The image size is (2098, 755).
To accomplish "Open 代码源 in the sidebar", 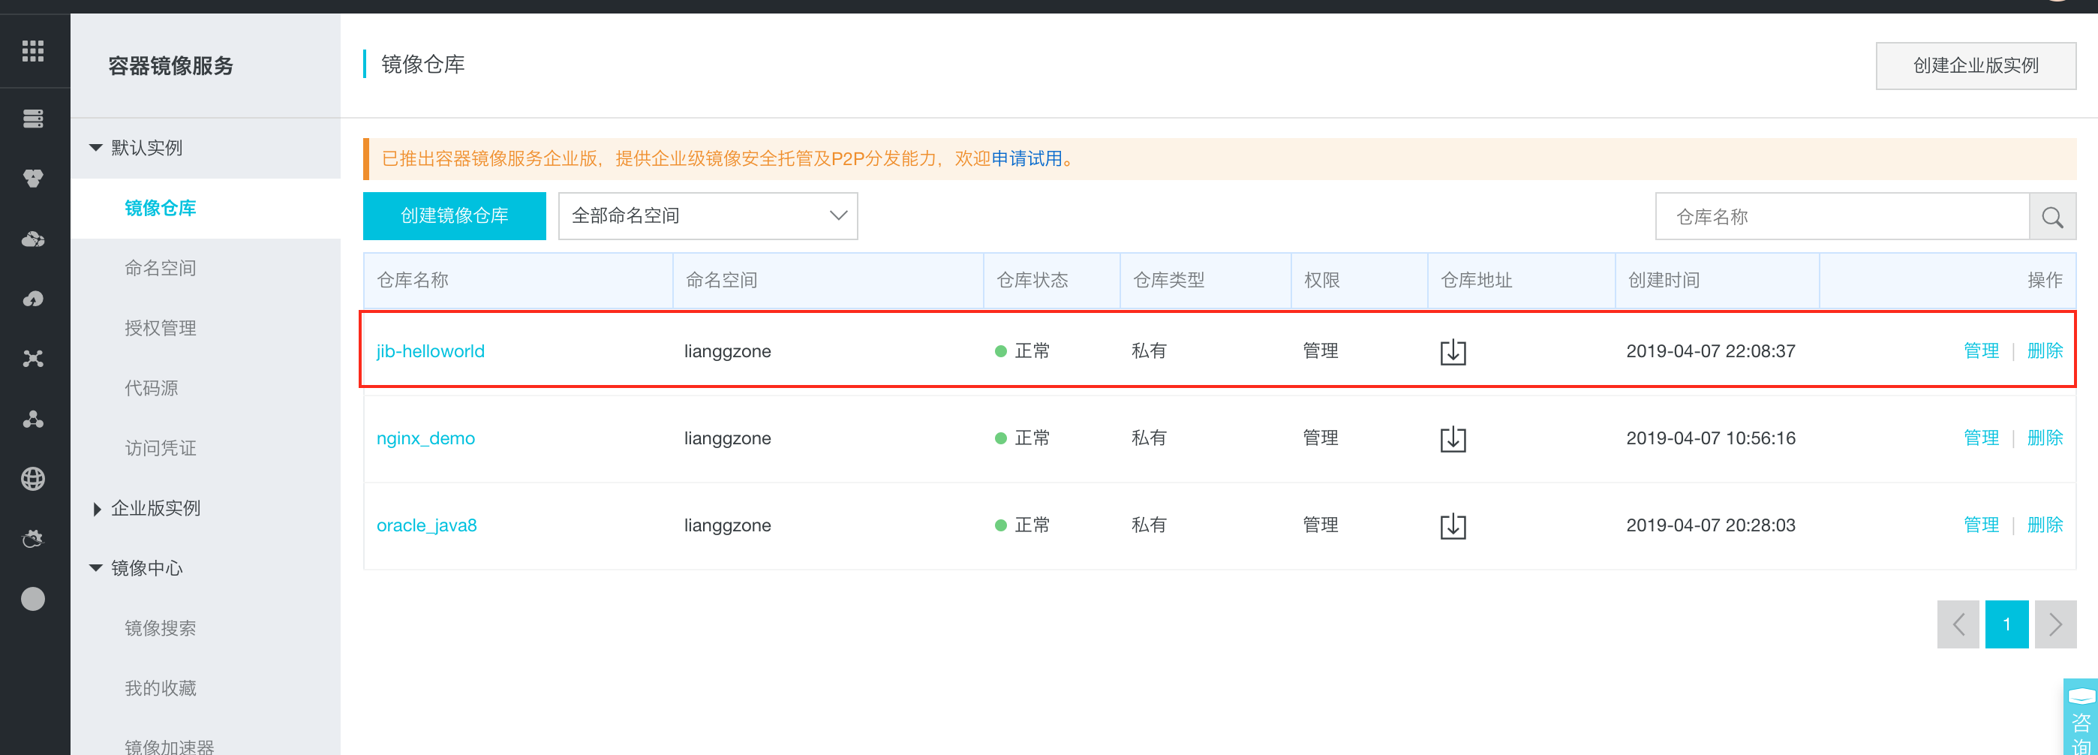I will click(x=152, y=389).
